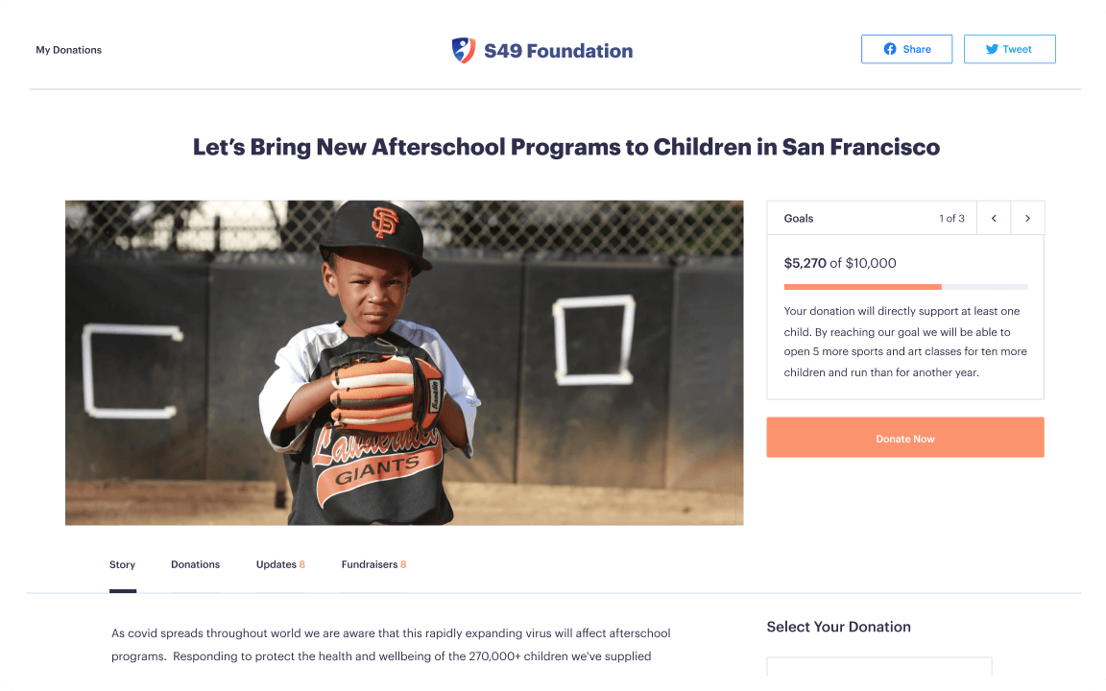Click the S49 Foundation title text
The width and height of the screenshot is (1106, 691).
click(x=558, y=51)
